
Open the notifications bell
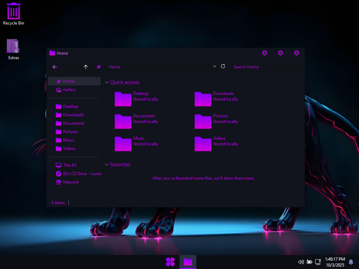click(351, 262)
